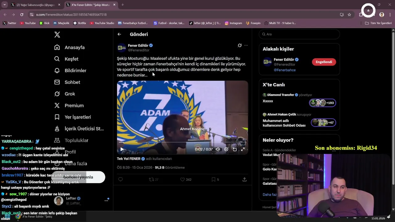Open BotRix bookmark
Screen dimensions: 395x222
click(80, 23)
